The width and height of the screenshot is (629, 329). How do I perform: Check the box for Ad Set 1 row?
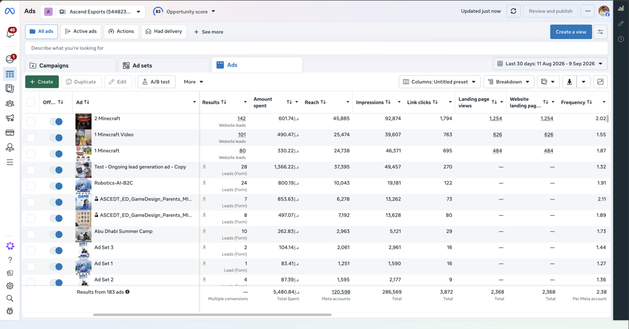(31, 267)
